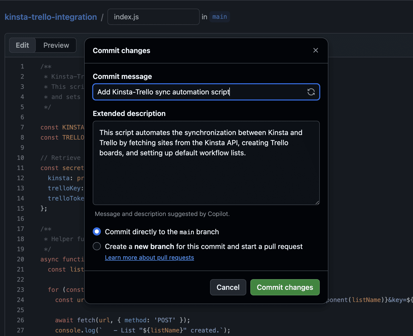The image size is (413, 336).
Task: Select "Create a new branch for this commit"
Action: 97,246
